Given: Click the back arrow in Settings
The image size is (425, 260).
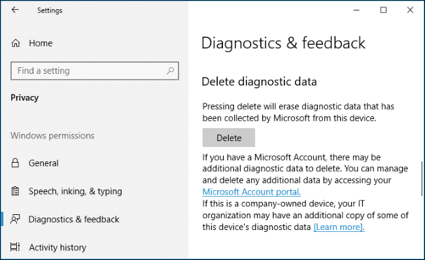Looking at the screenshot, I should point(15,10).
